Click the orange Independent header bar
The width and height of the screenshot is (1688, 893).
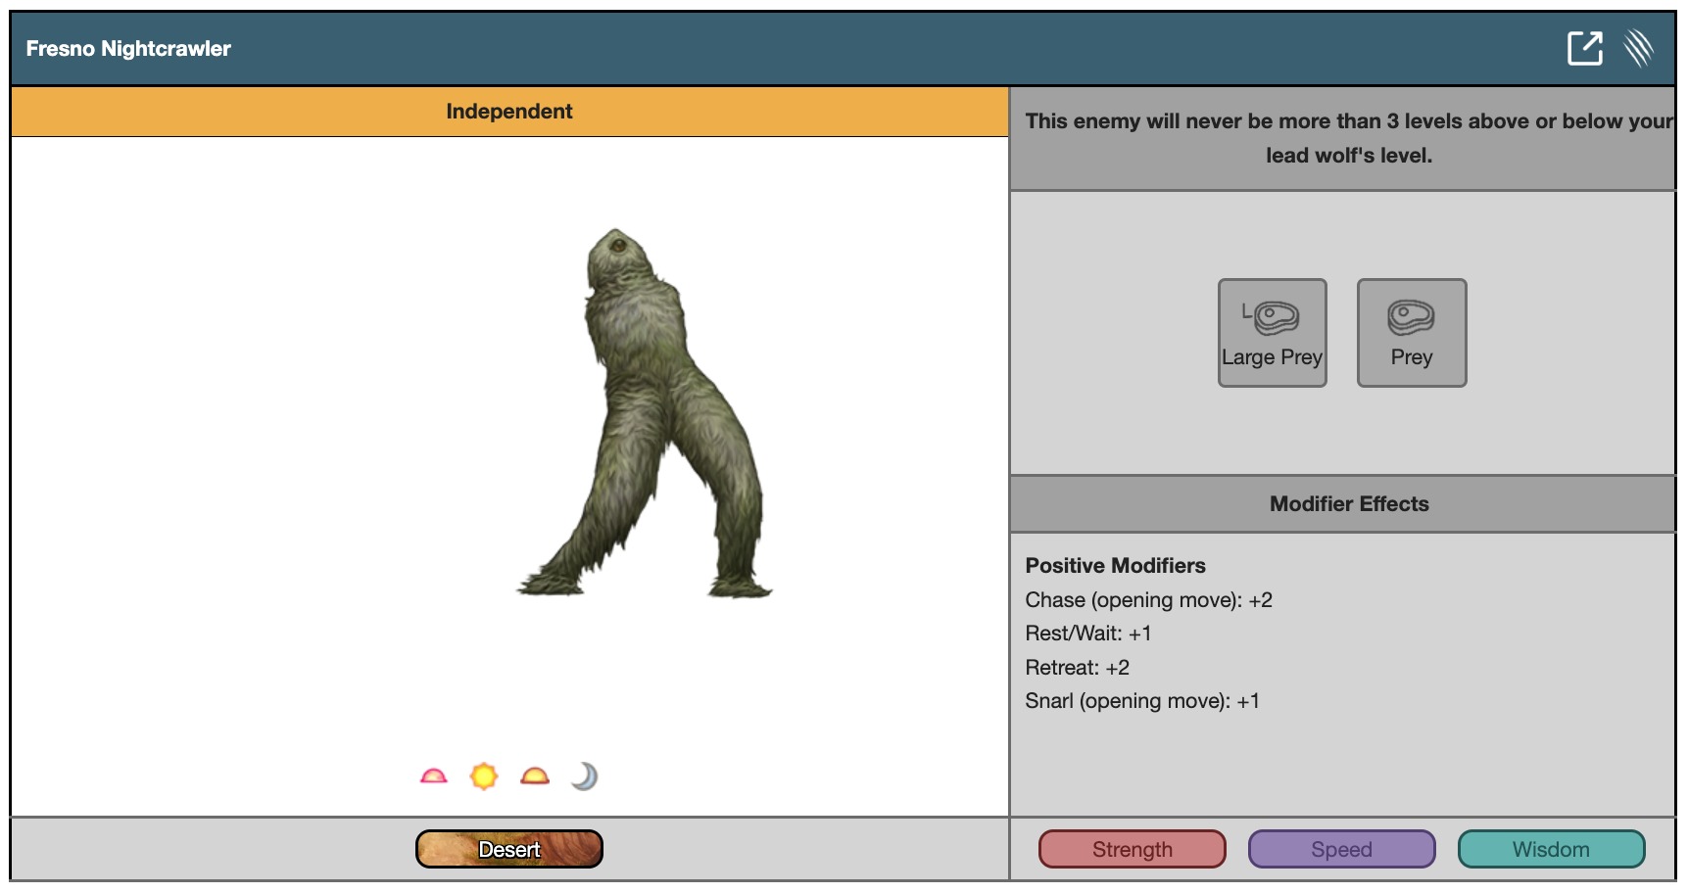508,112
